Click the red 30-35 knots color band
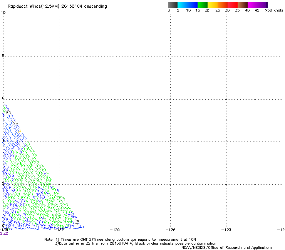This screenshot has width=285, height=250. tap(233, 5)
